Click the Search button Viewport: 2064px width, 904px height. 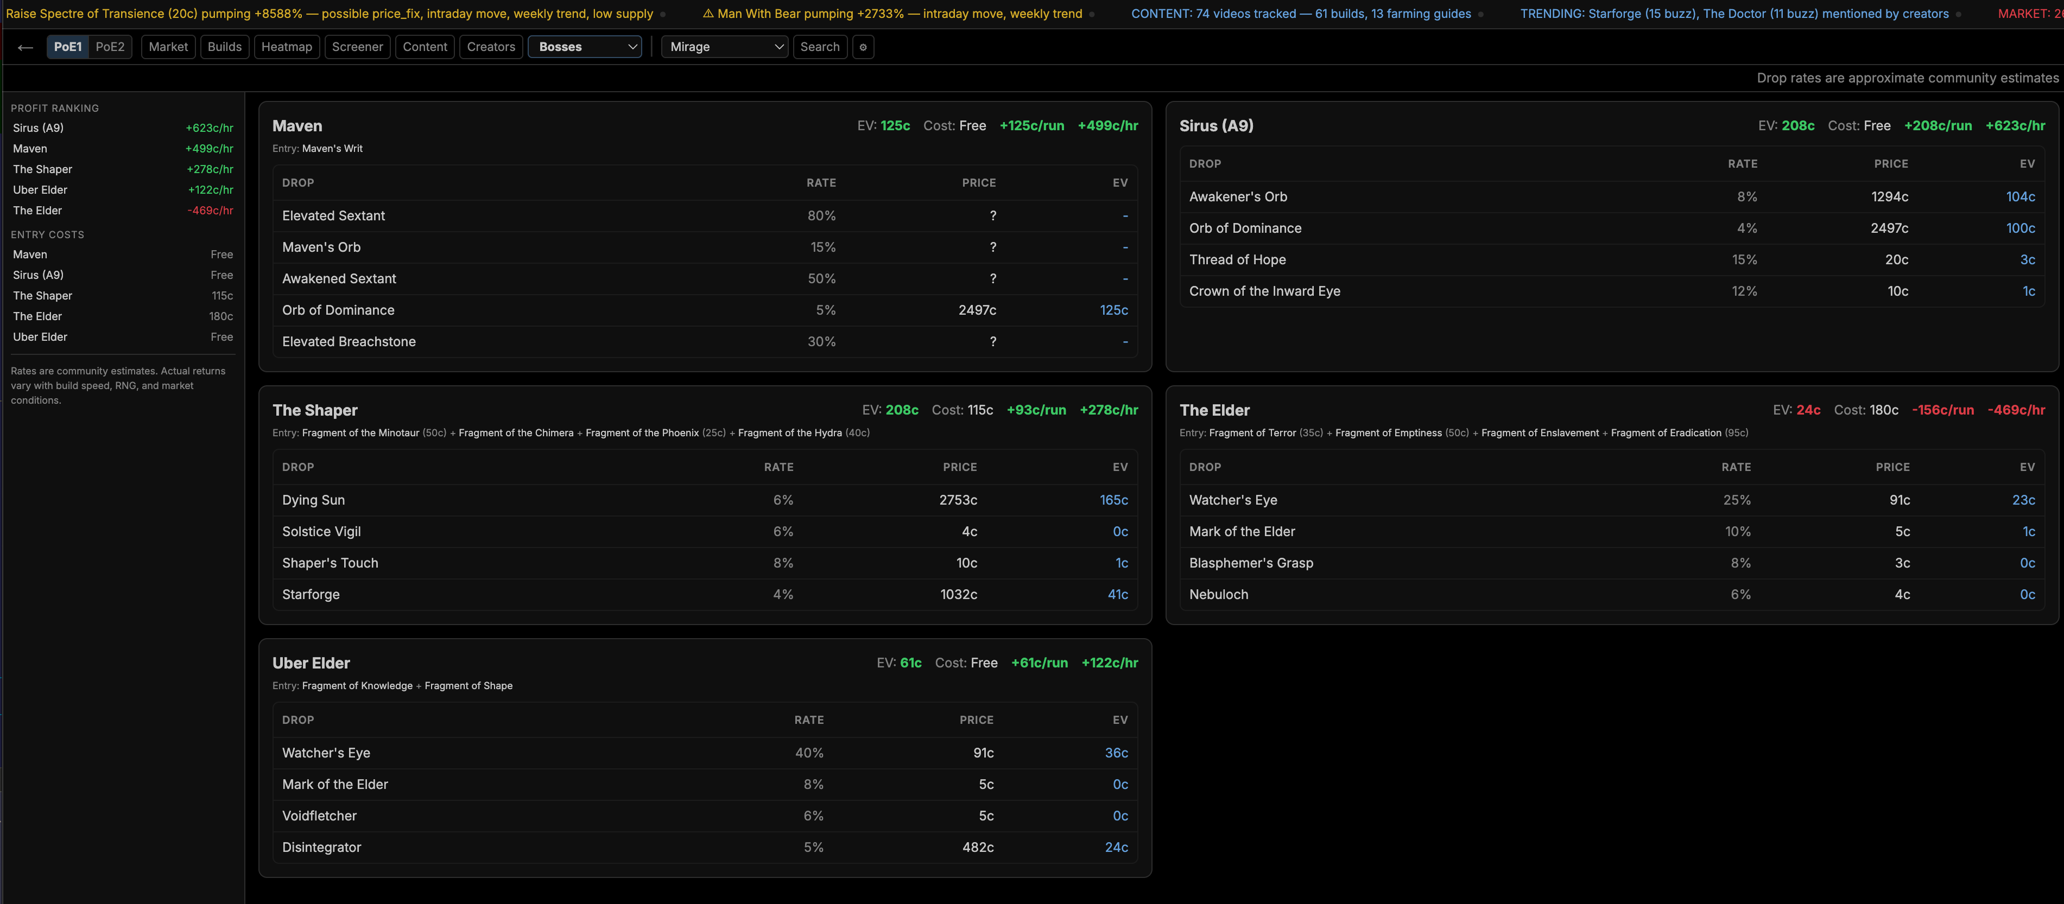(x=820, y=47)
